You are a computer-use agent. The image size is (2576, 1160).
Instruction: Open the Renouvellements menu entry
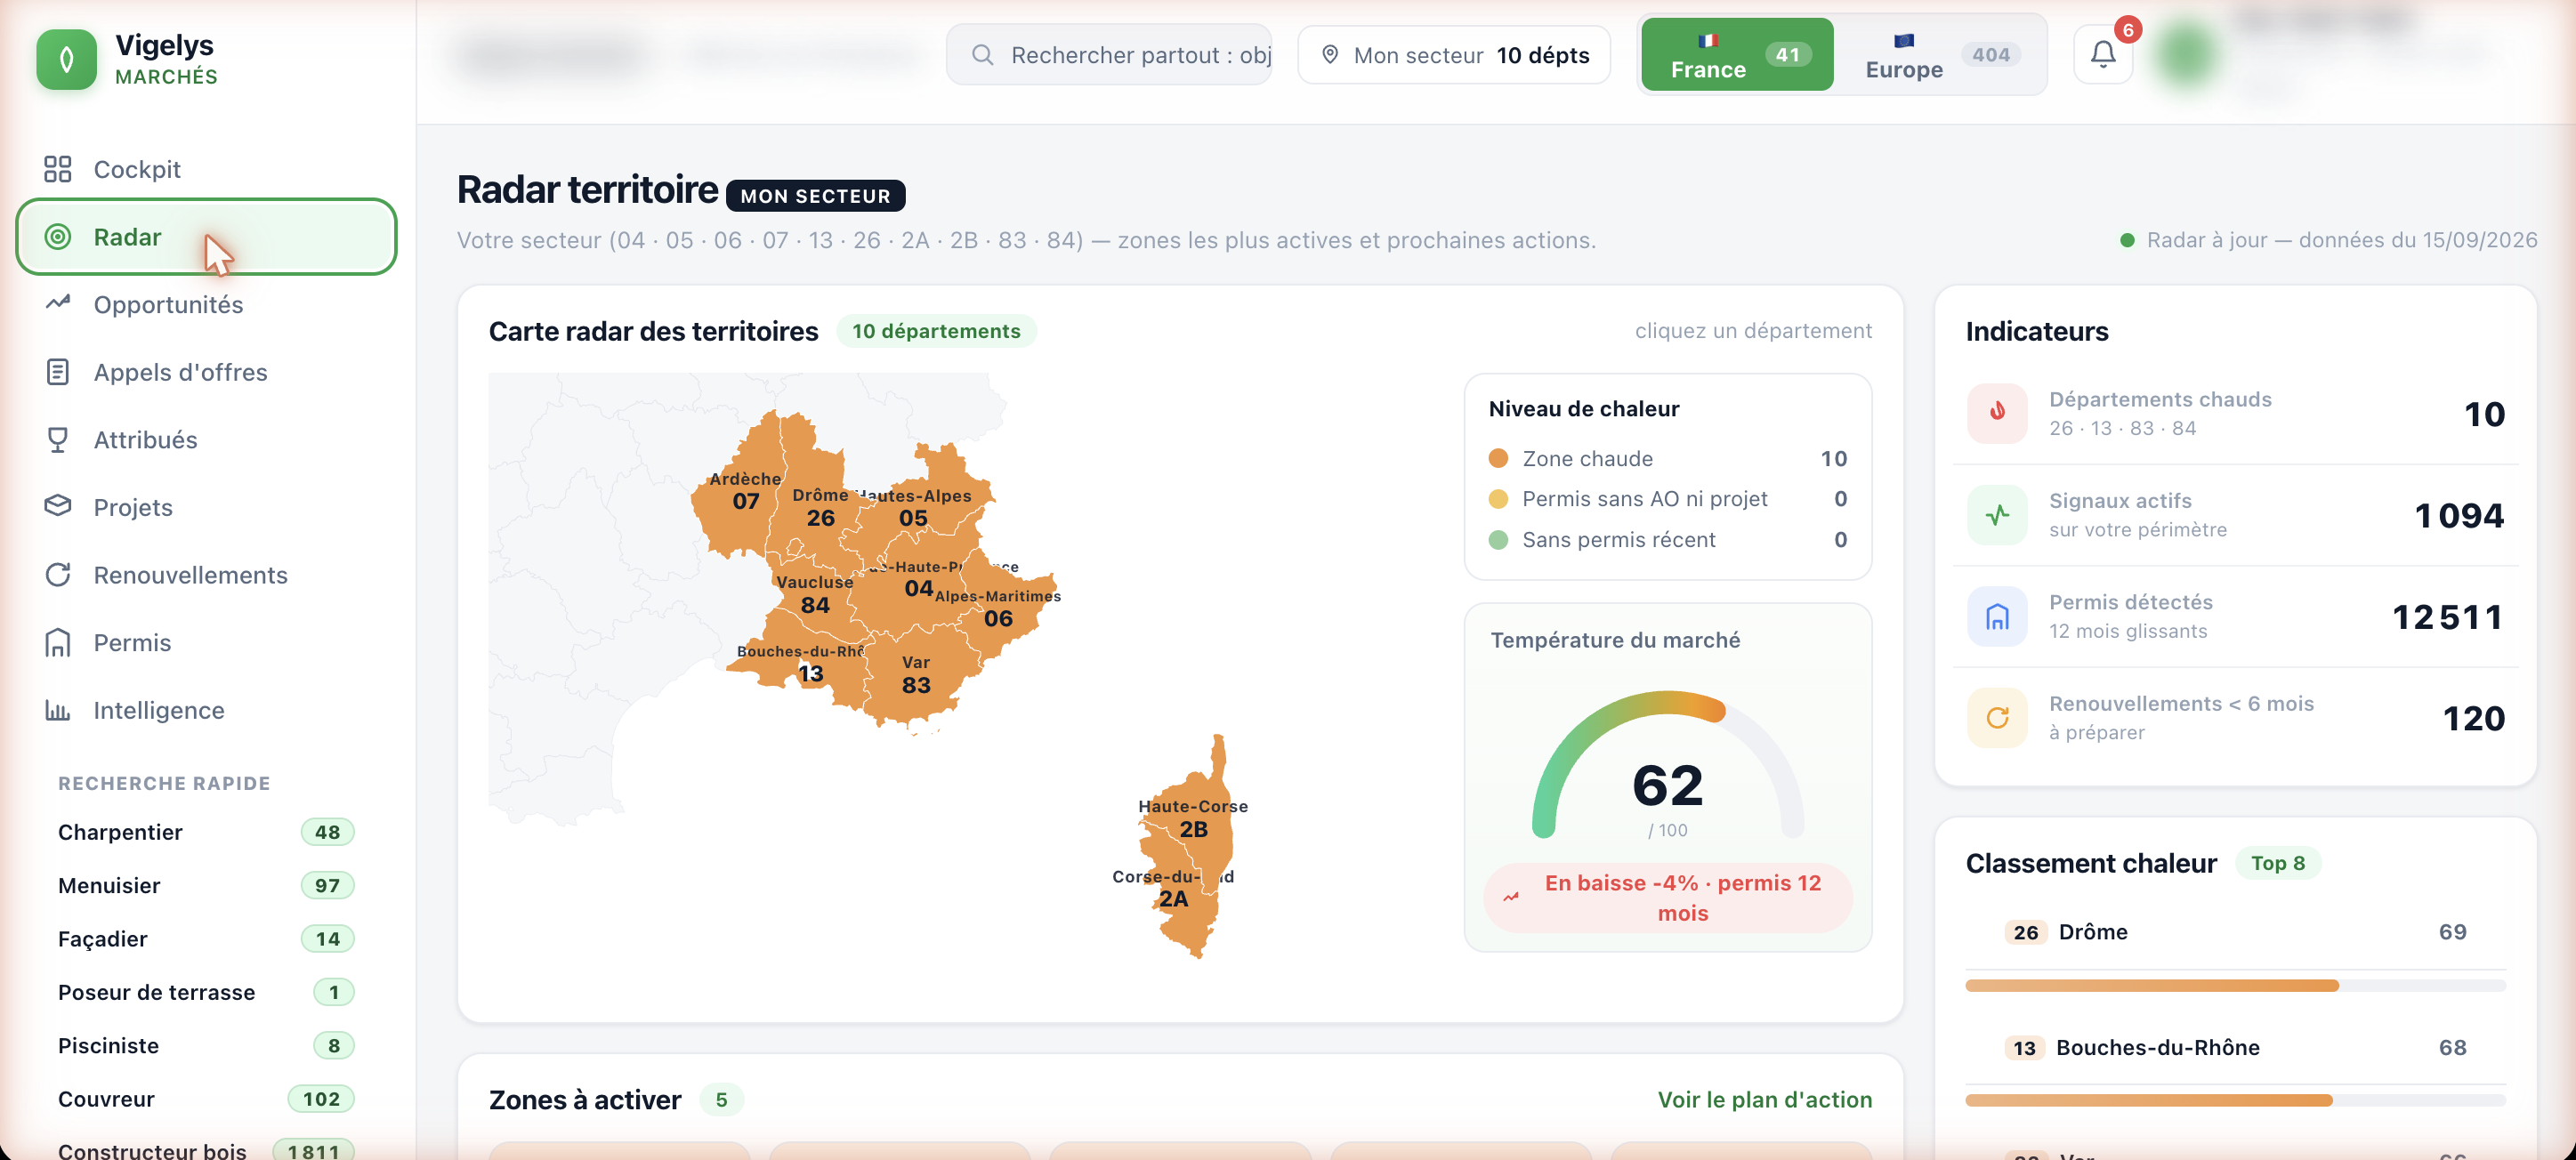click(206, 575)
